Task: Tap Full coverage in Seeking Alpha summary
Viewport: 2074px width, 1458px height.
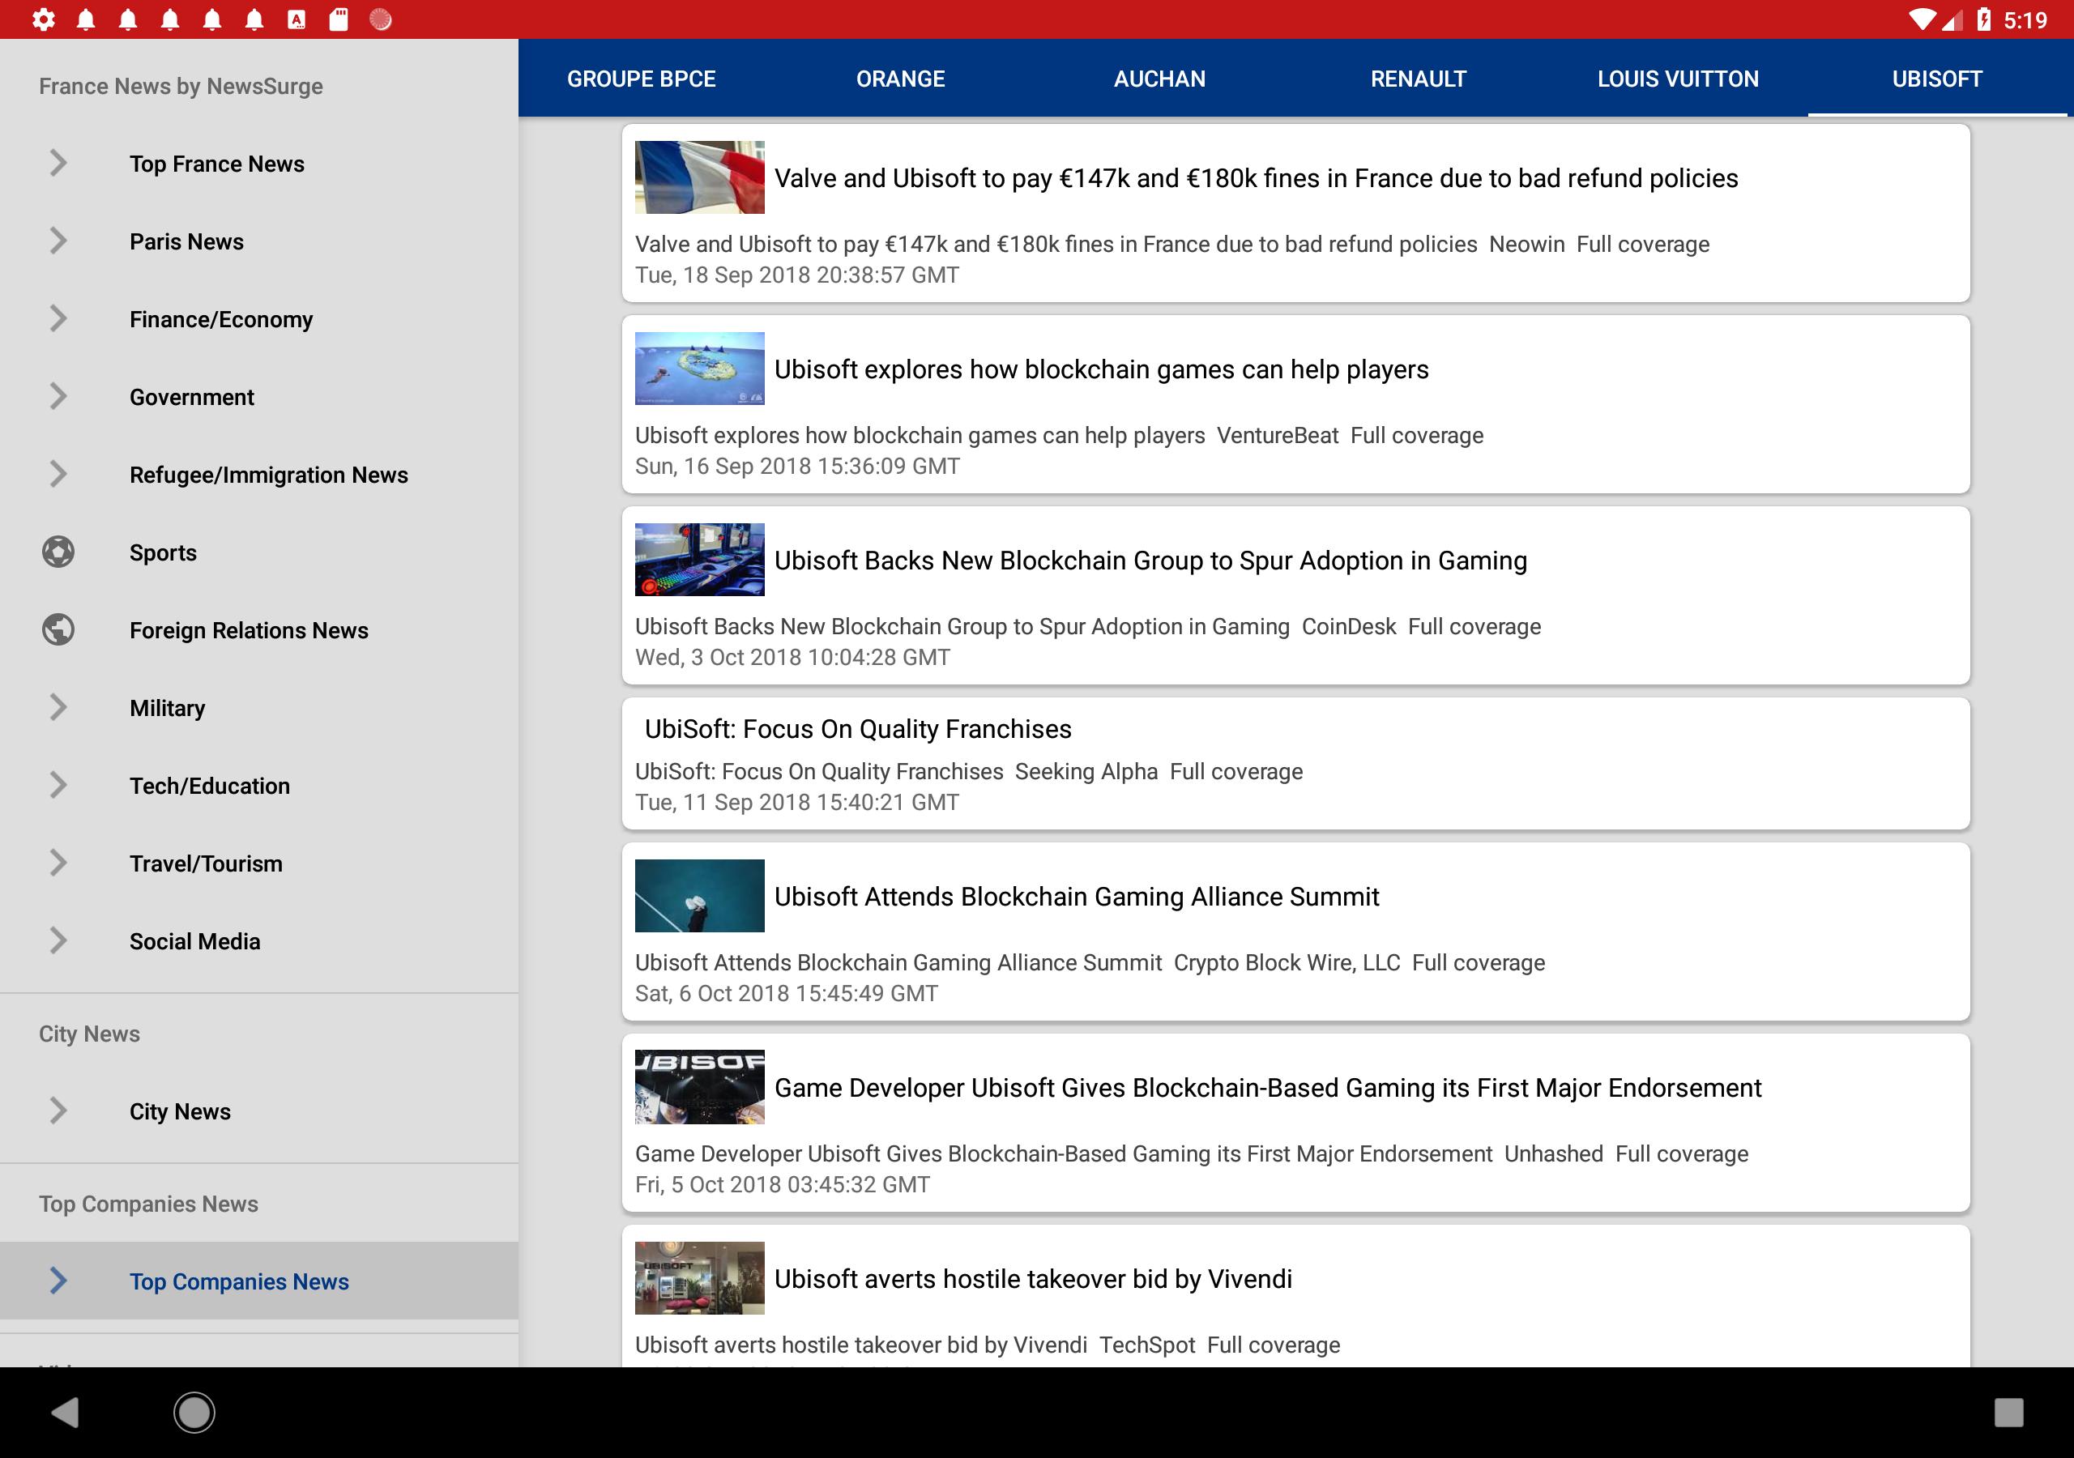Action: pyautogui.click(x=1236, y=771)
